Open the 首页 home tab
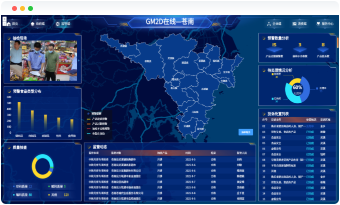The width and height of the screenshot is (340, 205). click(12, 23)
